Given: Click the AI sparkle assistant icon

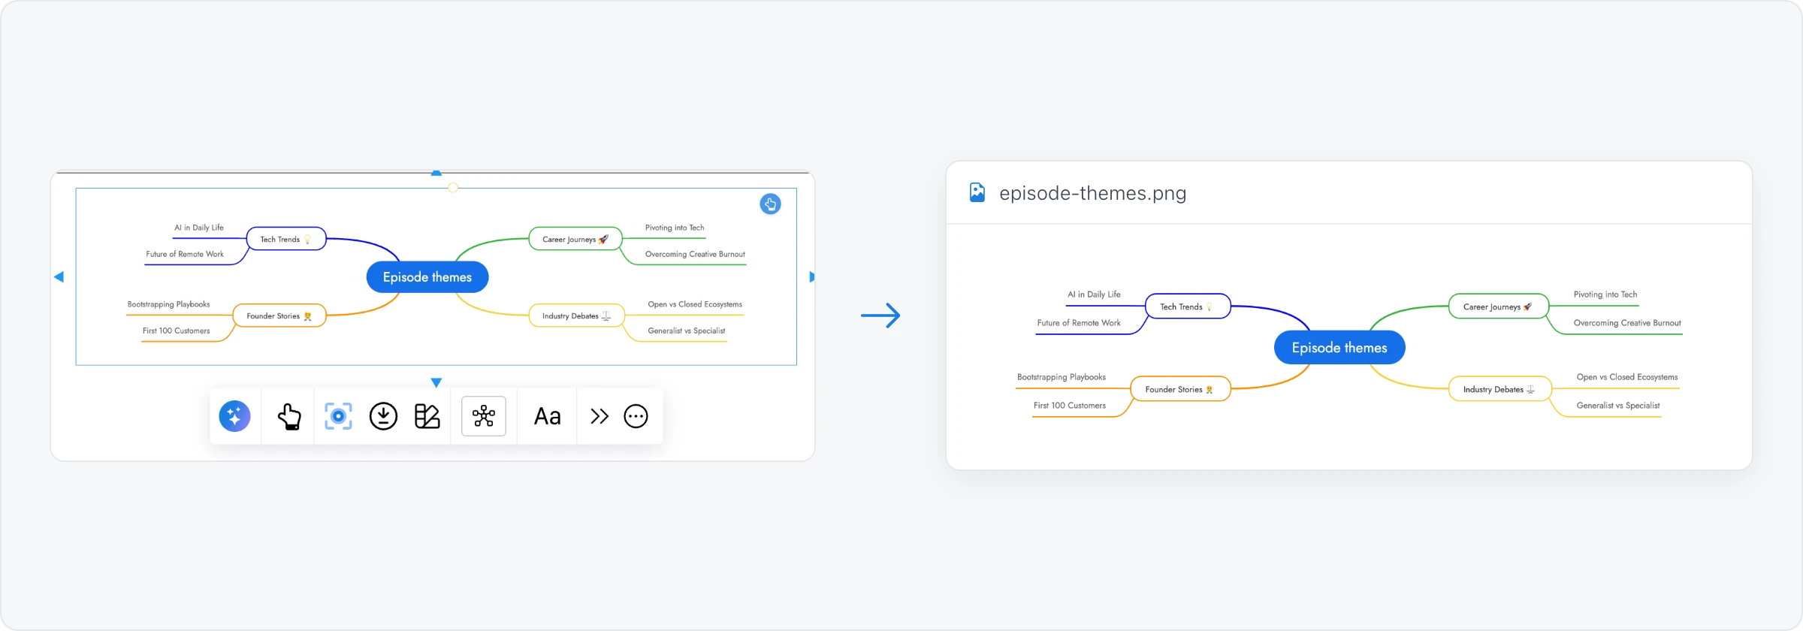Looking at the screenshot, I should tap(234, 416).
